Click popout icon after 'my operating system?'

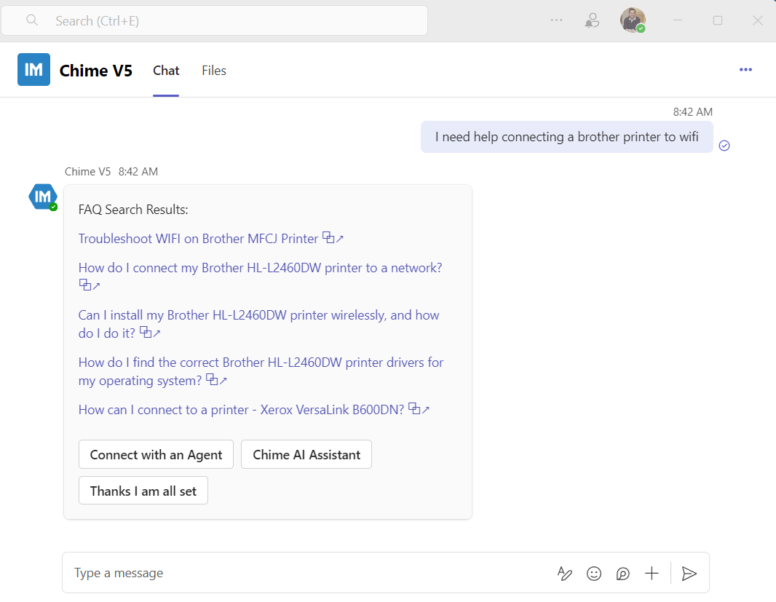[x=216, y=380]
